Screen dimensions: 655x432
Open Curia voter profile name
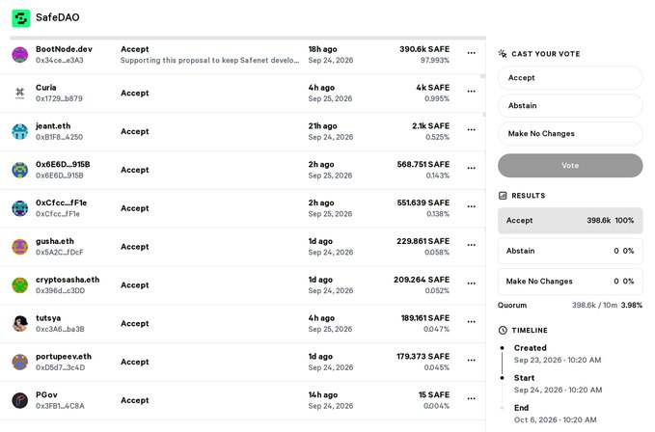46,88
